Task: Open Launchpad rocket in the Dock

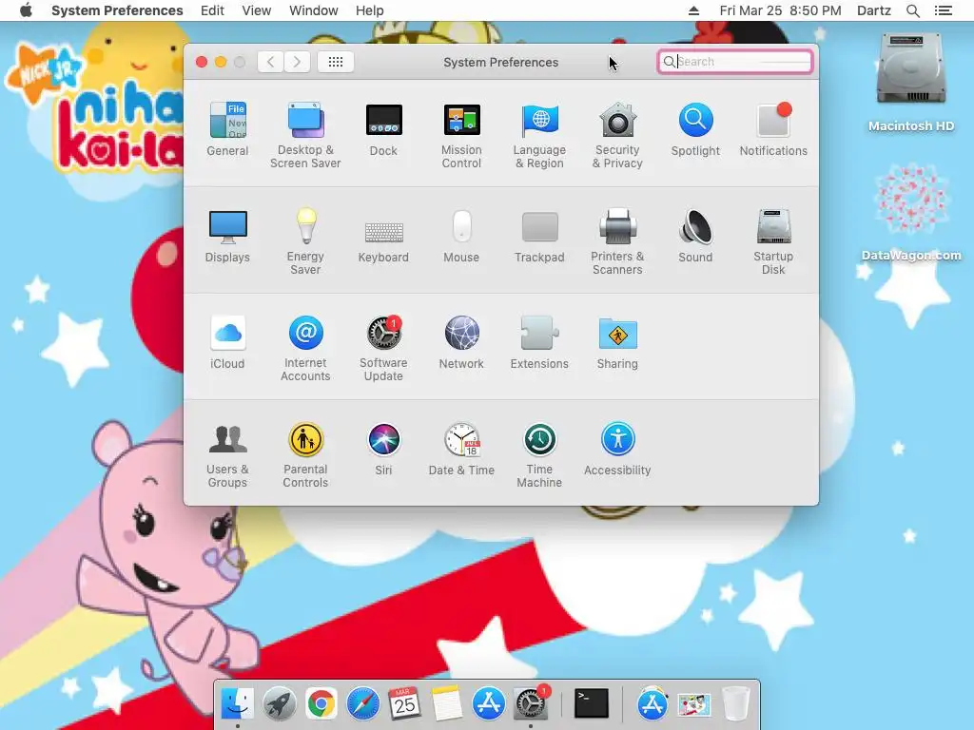Action: click(x=279, y=703)
